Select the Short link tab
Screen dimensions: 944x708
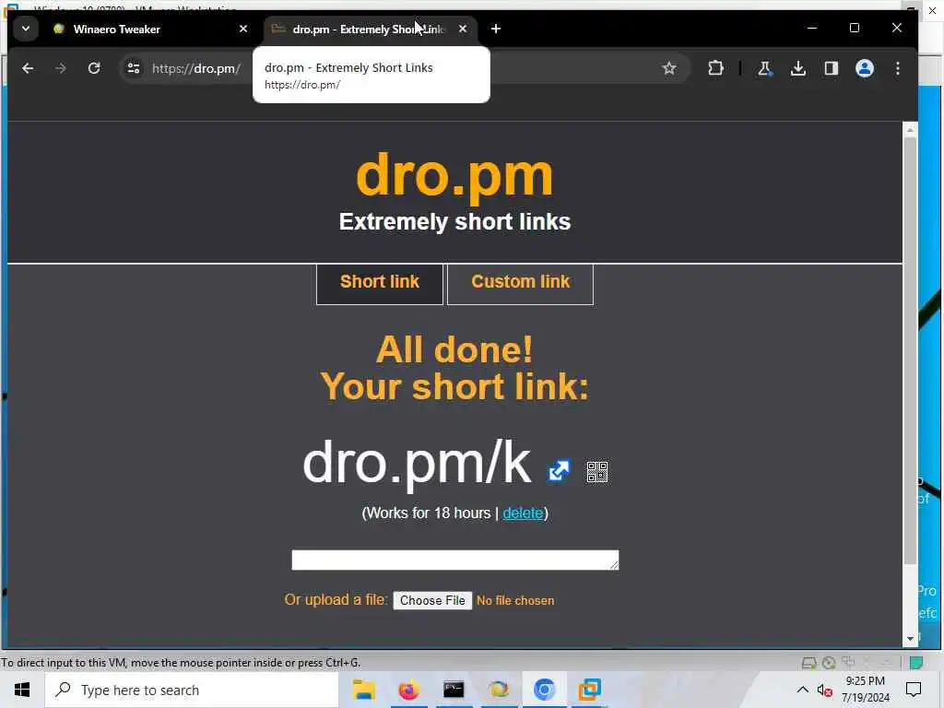(379, 283)
